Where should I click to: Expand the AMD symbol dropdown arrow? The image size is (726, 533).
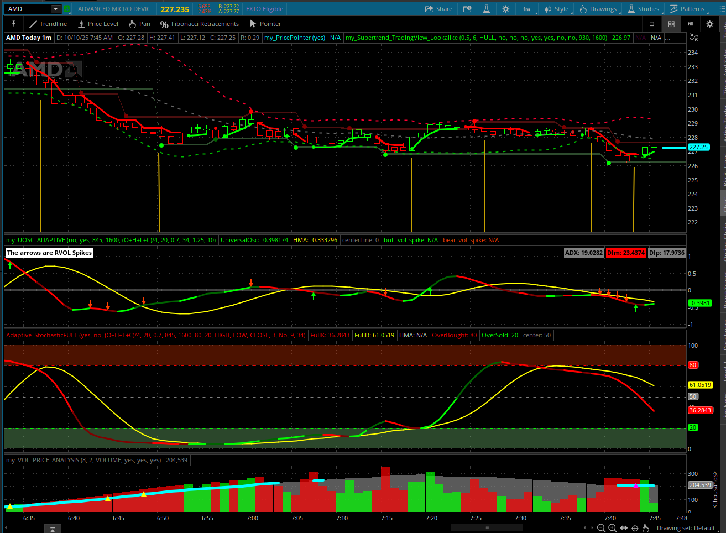55,9
